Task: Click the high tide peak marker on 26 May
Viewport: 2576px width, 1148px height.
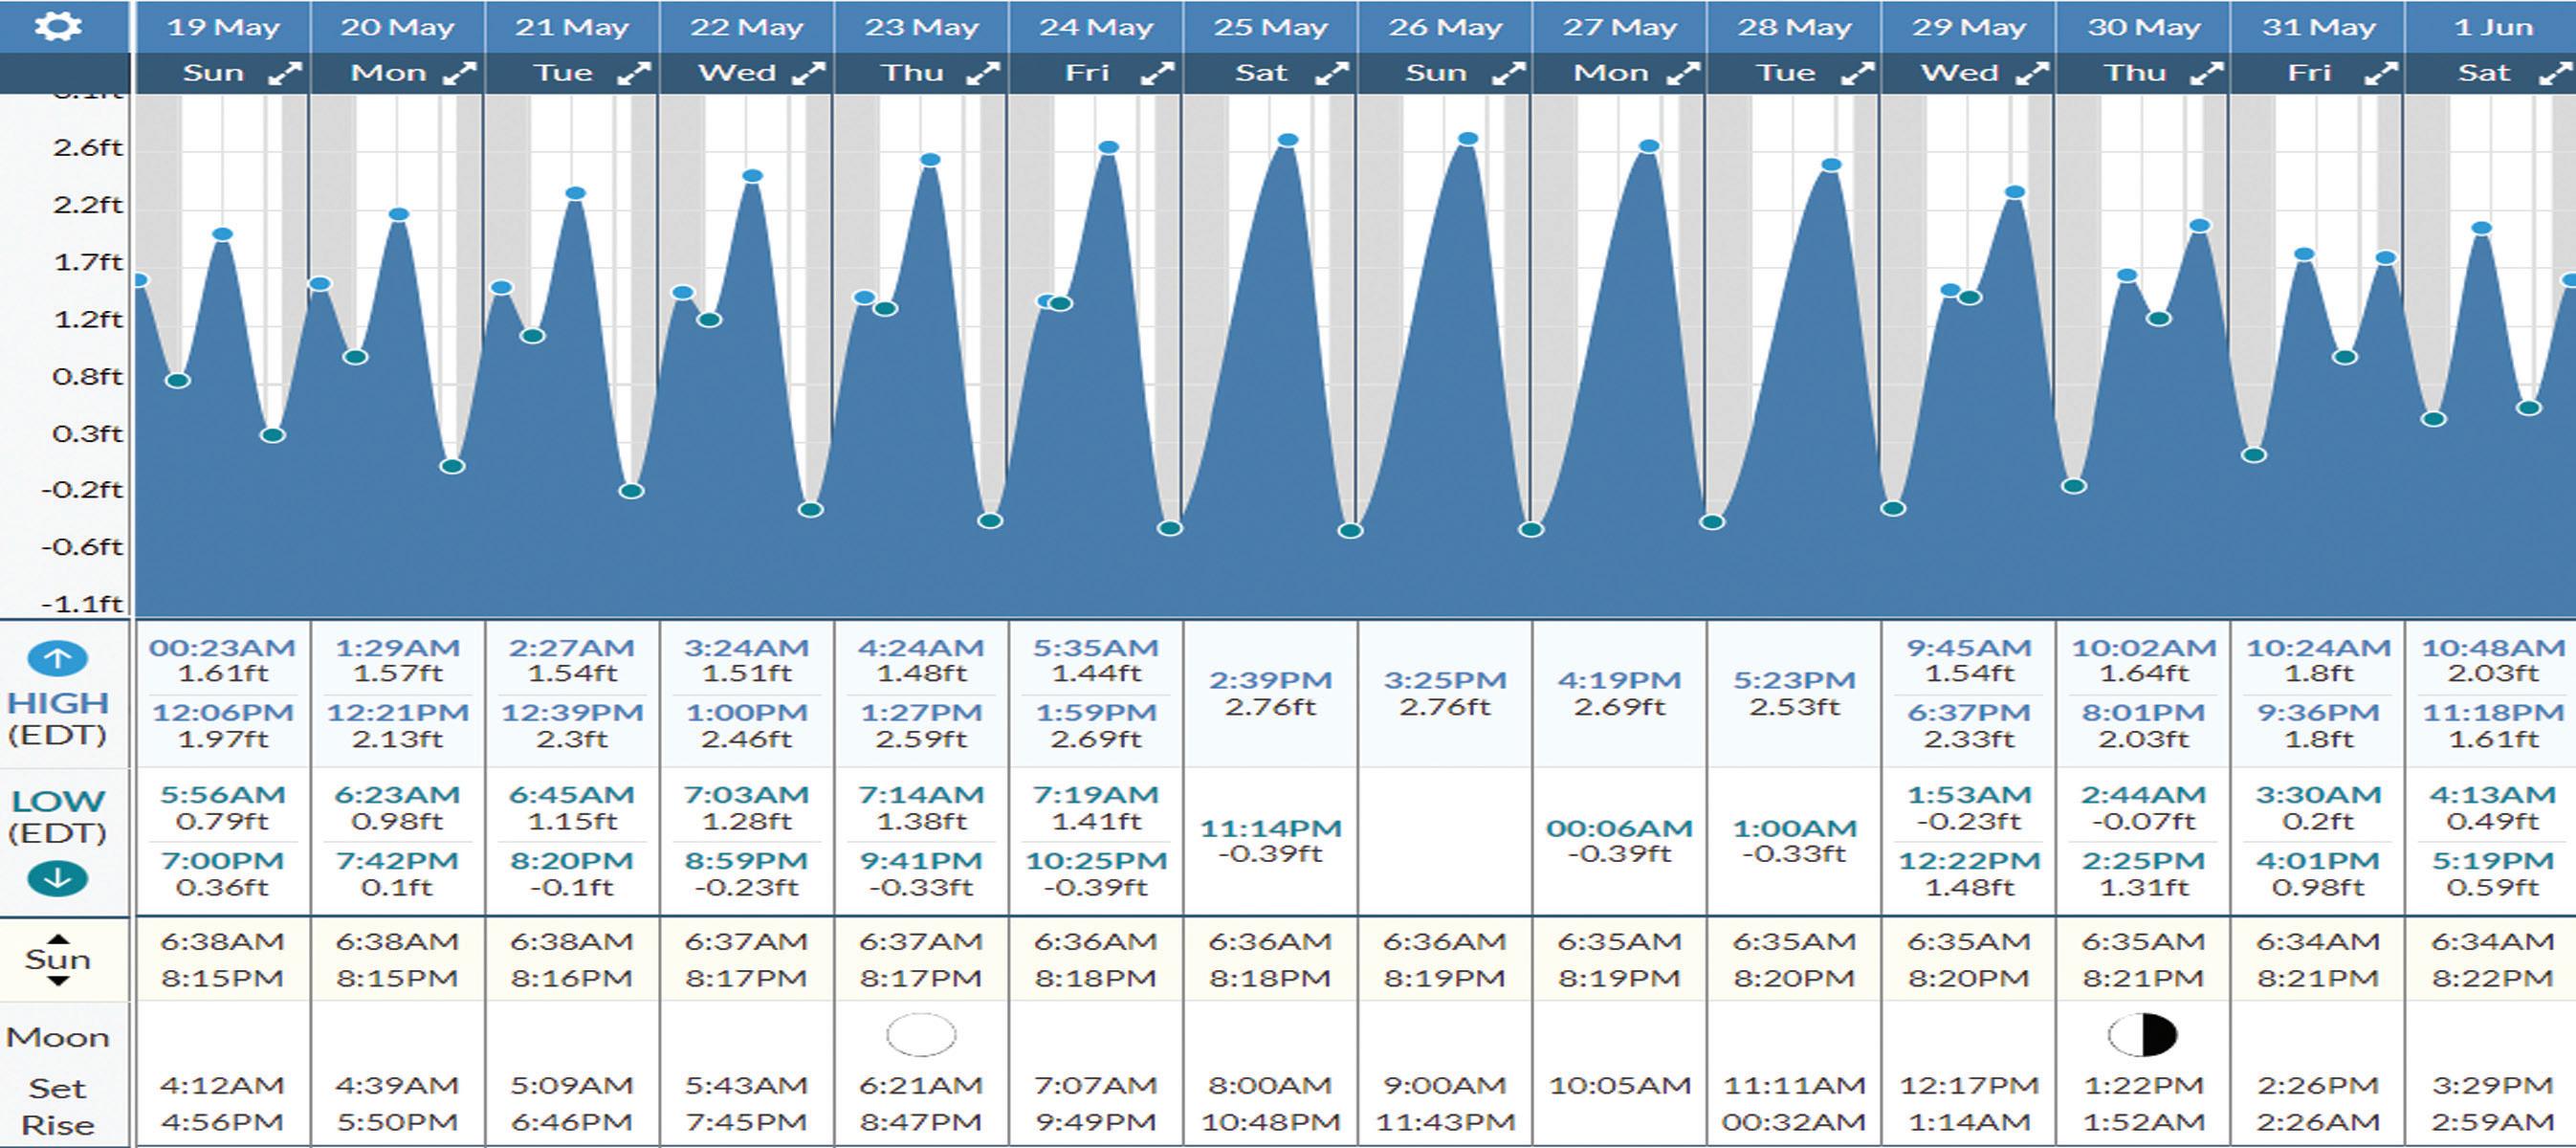Action: pos(1468,139)
